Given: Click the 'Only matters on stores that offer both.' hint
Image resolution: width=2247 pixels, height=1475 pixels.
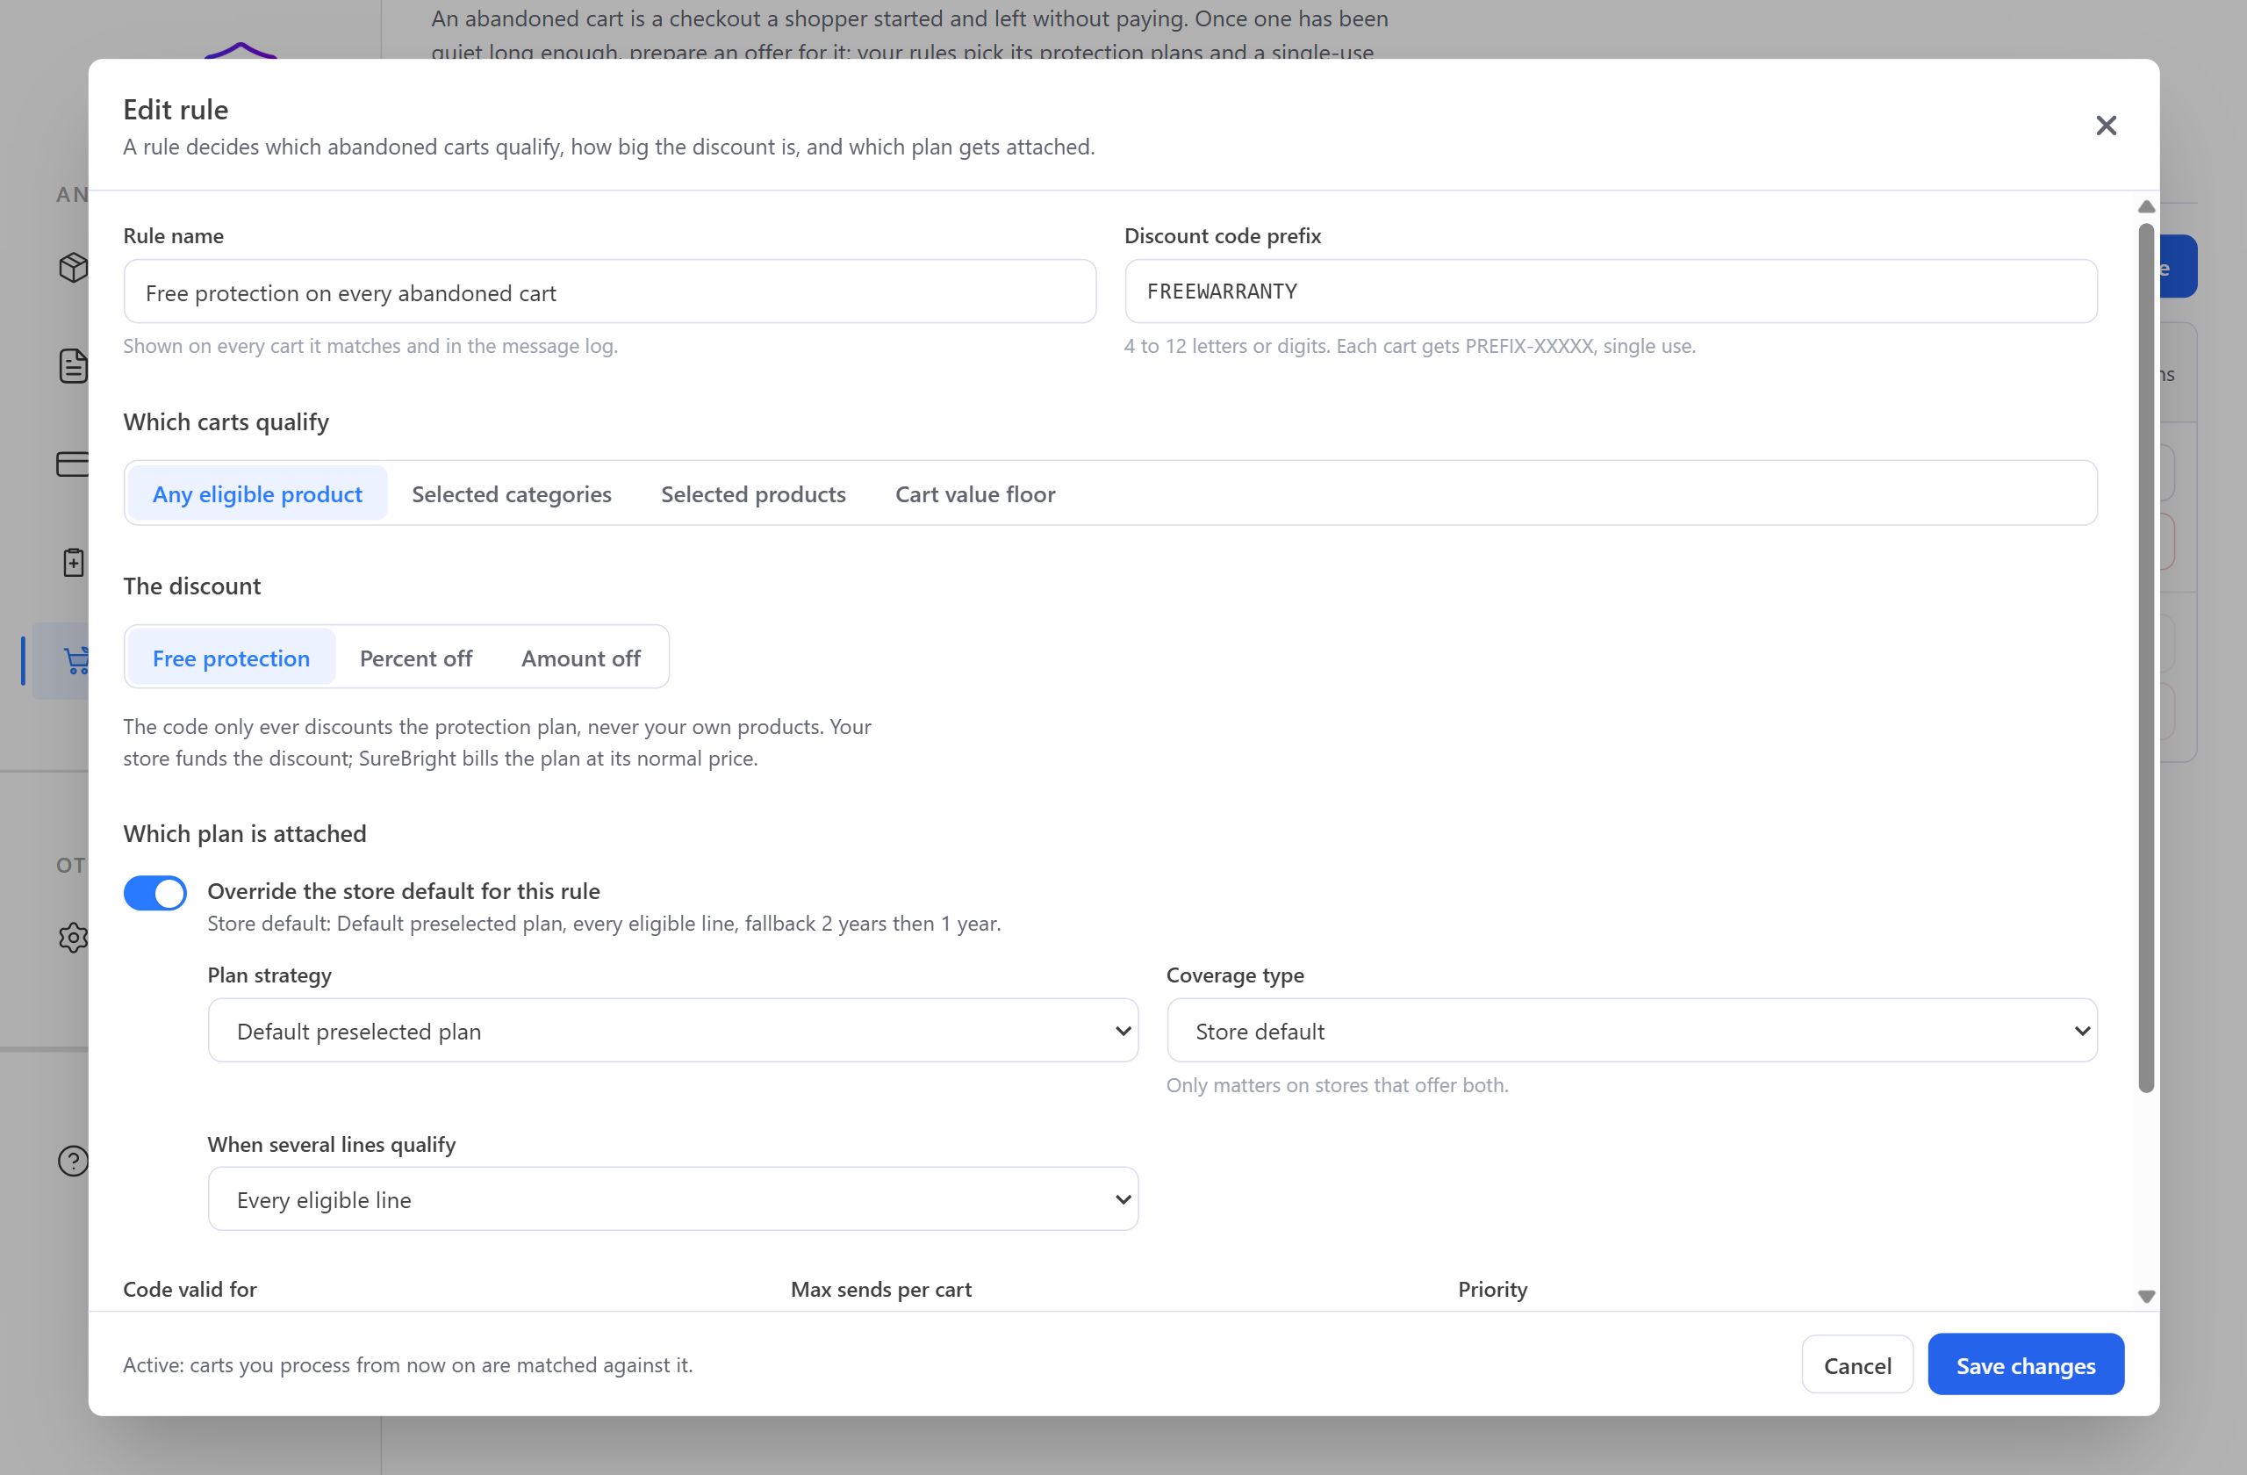Looking at the screenshot, I should pos(1337,1085).
